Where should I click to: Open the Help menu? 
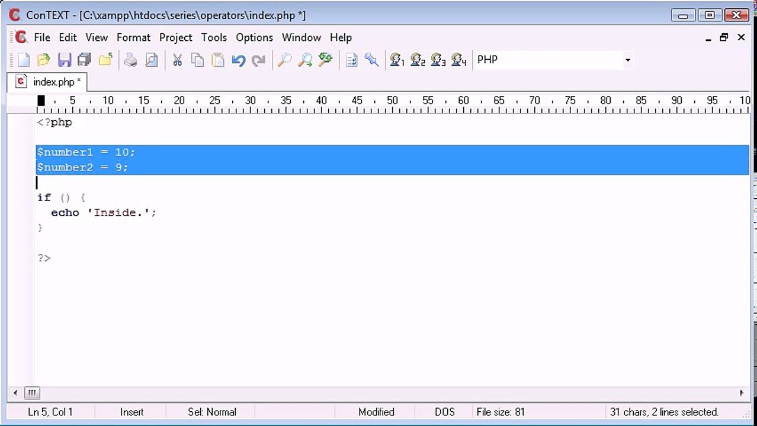coord(341,37)
